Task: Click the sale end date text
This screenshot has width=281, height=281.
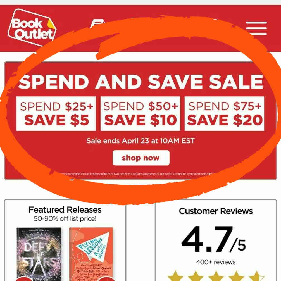Action: point(140,141)
